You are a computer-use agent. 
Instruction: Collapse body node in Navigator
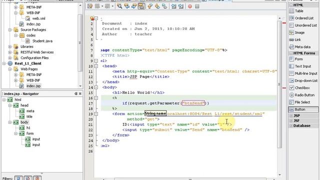click(10, 122)
